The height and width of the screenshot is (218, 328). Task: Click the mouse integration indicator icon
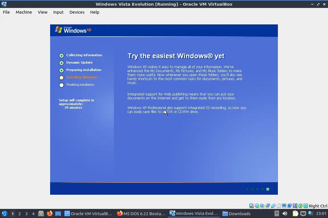point(300,206)
